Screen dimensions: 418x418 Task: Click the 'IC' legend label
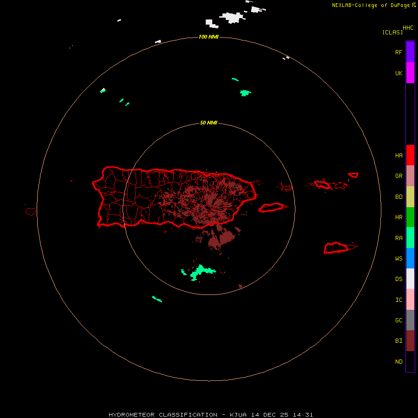[398, 300]
